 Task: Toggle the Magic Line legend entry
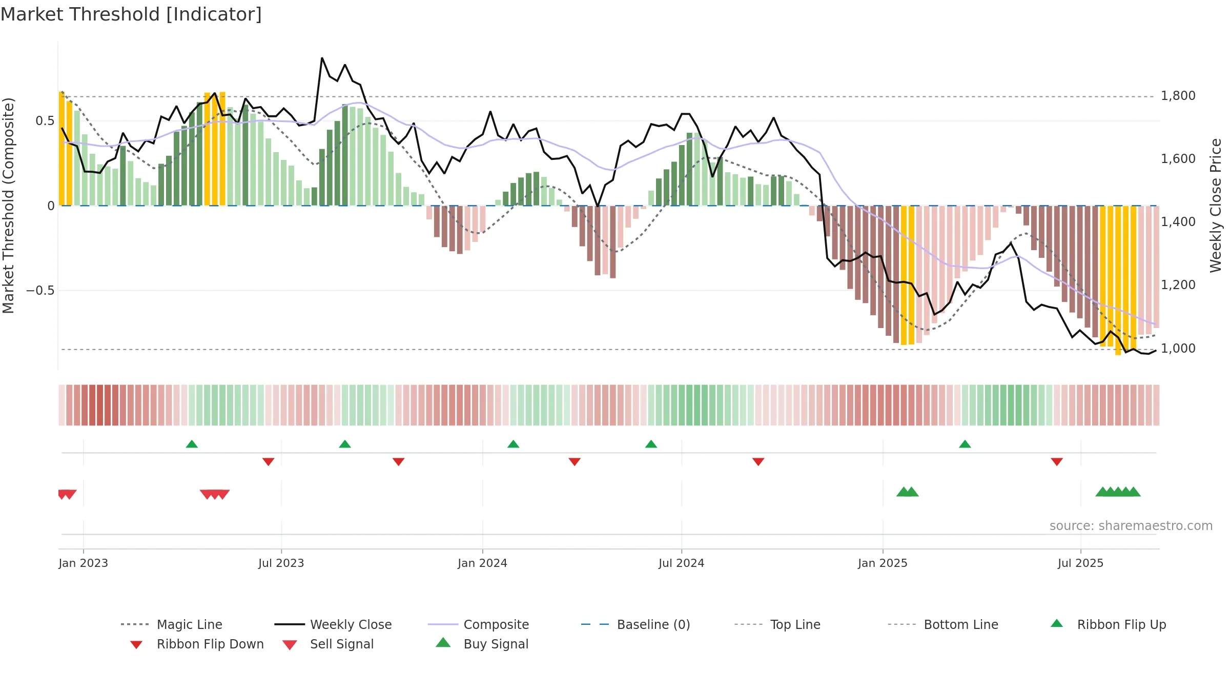point(171,624)
